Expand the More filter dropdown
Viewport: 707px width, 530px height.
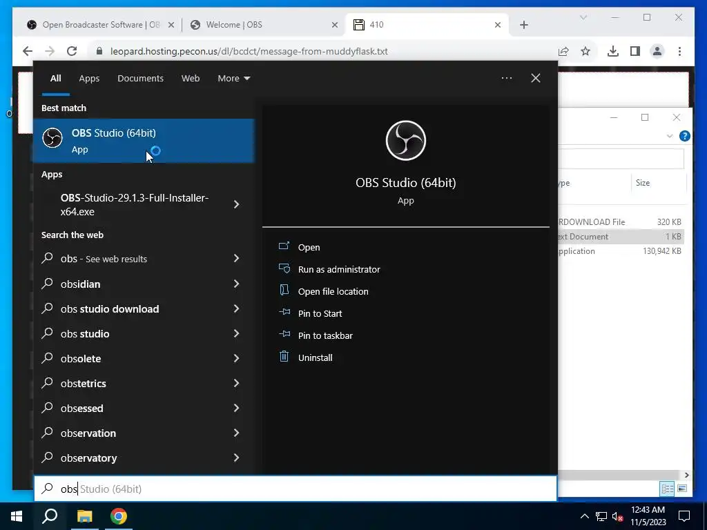coord(233,79)
